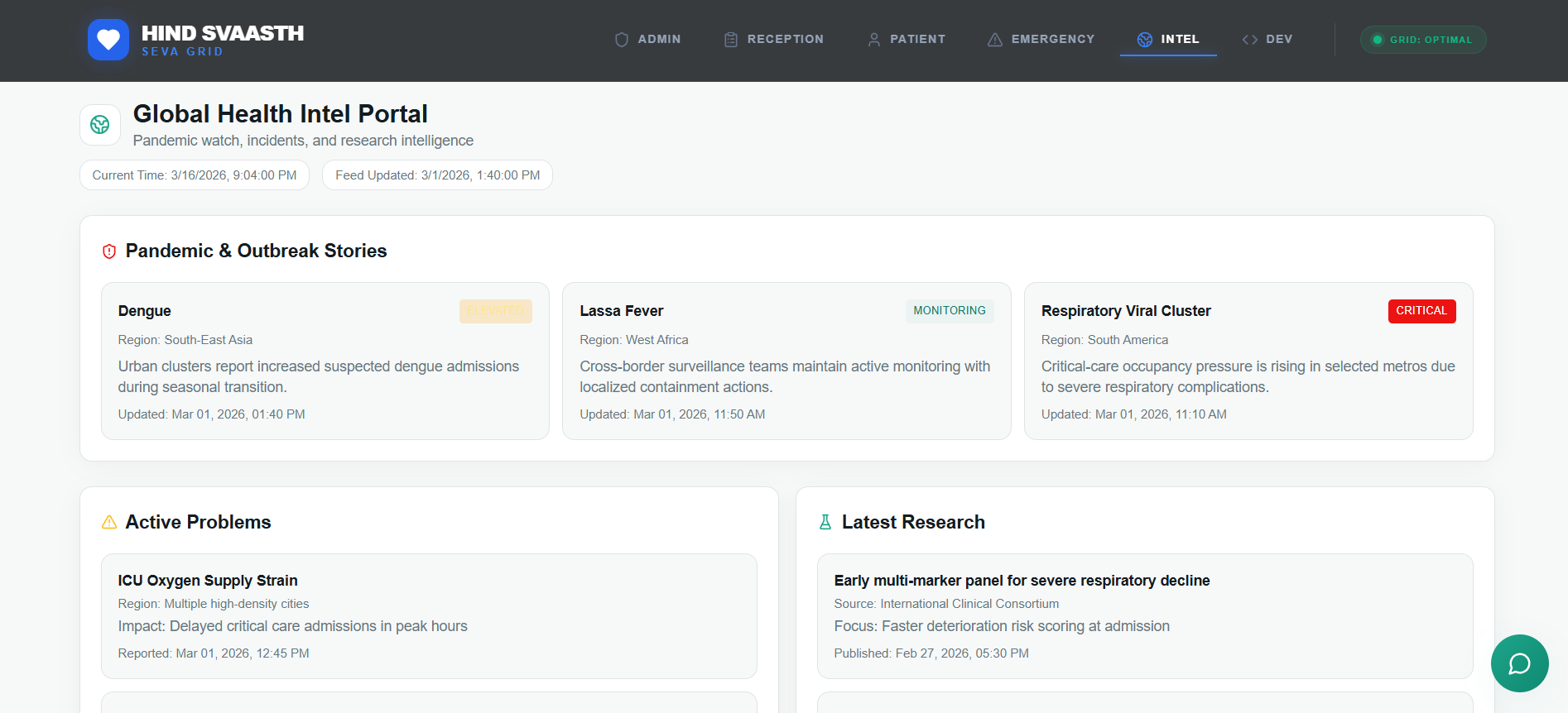Click the HIND SVAASTH brand title
This screenshot has width=1568, height=713.
tap(223, 33)
